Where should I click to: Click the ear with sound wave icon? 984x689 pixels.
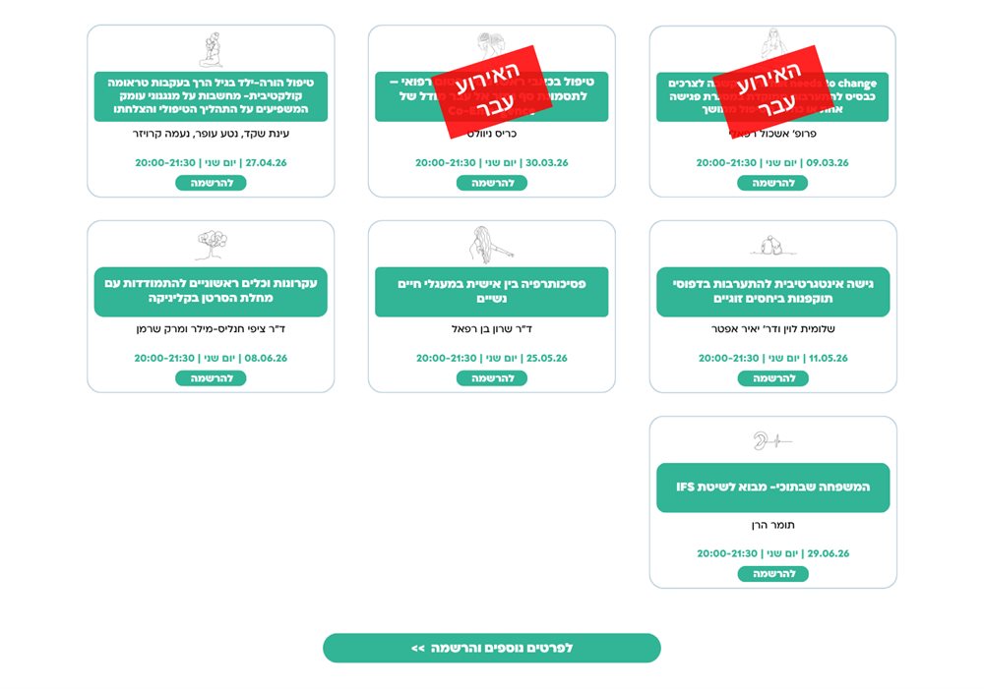pyautogui.click(x=772, y=440)
